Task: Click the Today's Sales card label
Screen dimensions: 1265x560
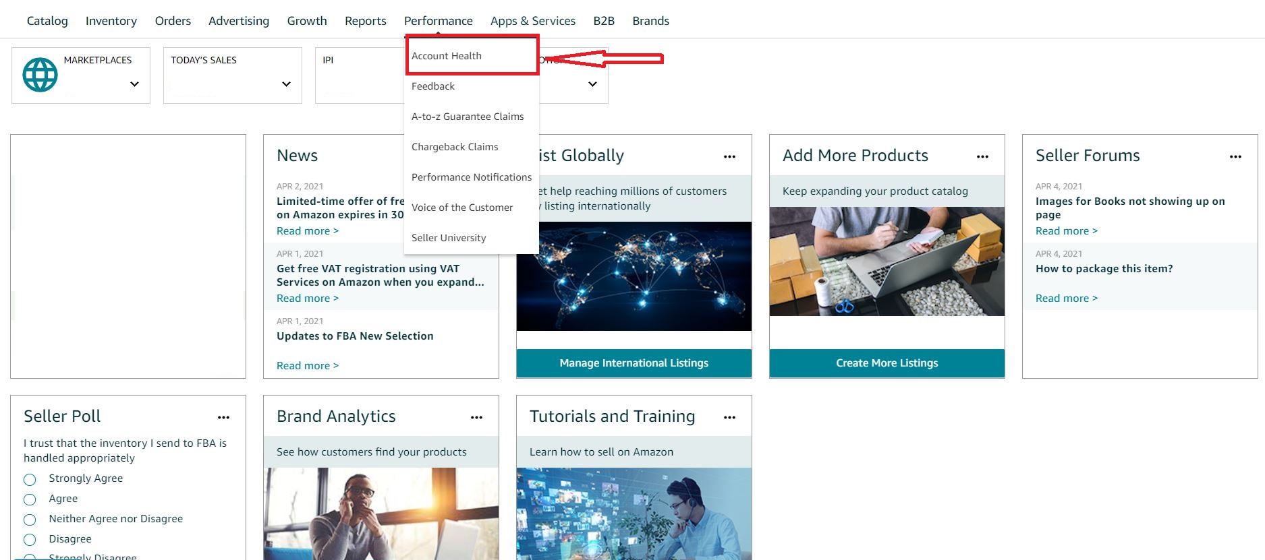Action: click(x=204, y=60)
